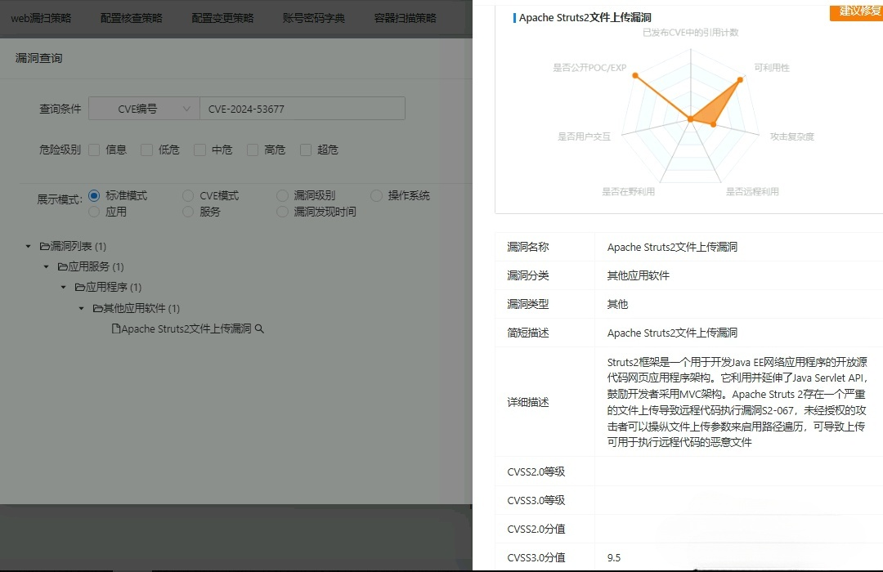Click the CVE-2024-53677 input field
The image size is (883, 572).
point(303,108)
